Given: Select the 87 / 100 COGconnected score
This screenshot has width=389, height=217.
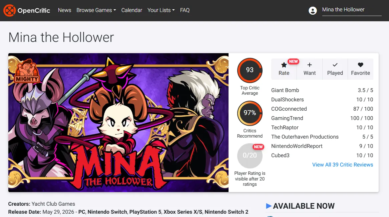Looking at the screenshot, I should coord(363,109).
